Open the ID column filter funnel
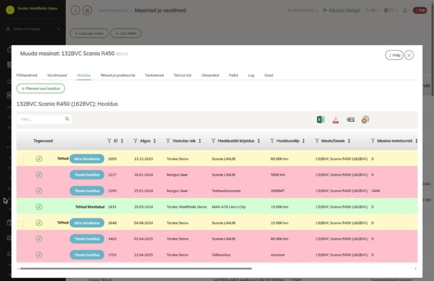 point(109,141)
